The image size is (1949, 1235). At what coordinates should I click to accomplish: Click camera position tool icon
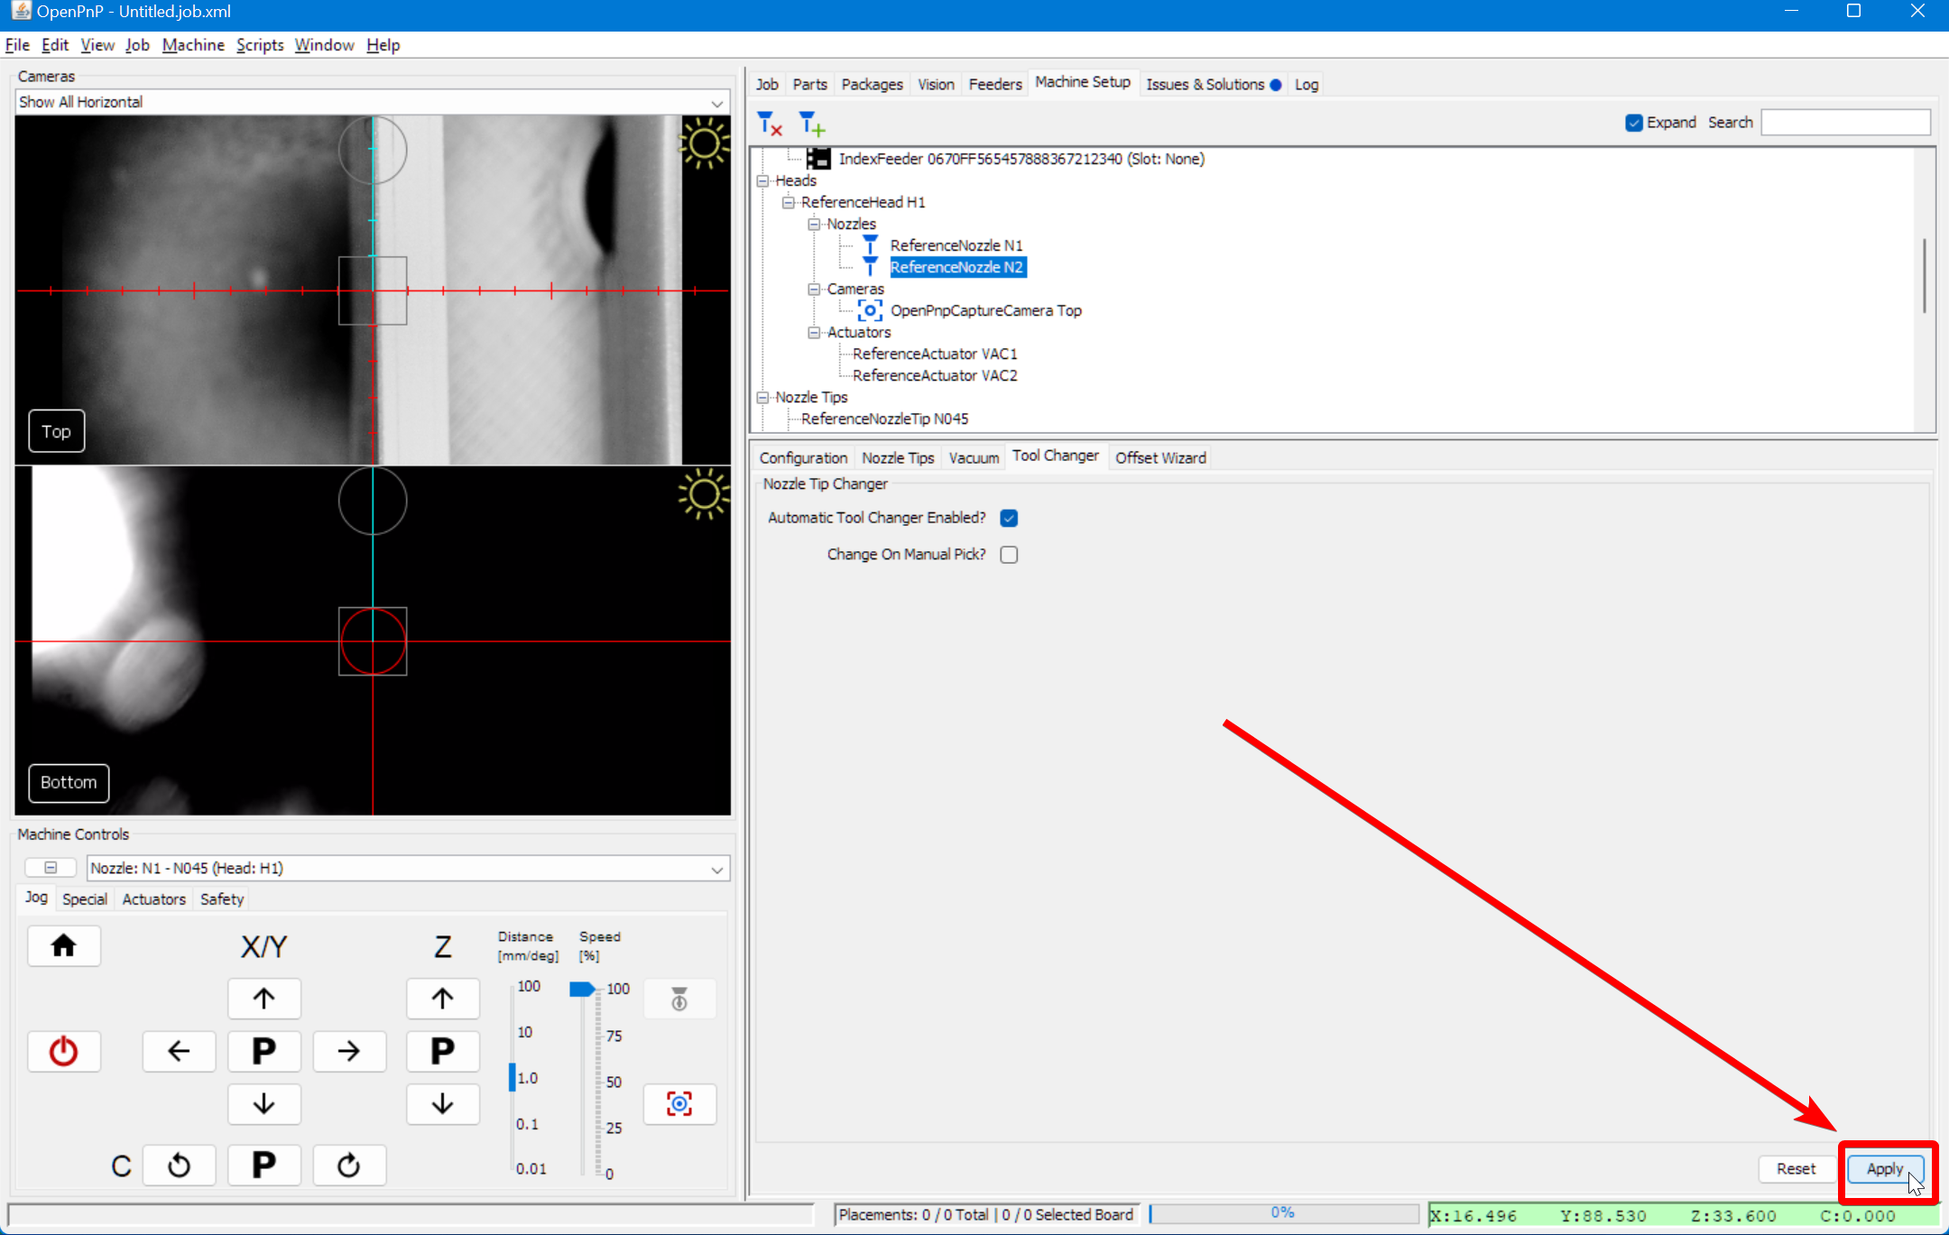coord(679,1103)
